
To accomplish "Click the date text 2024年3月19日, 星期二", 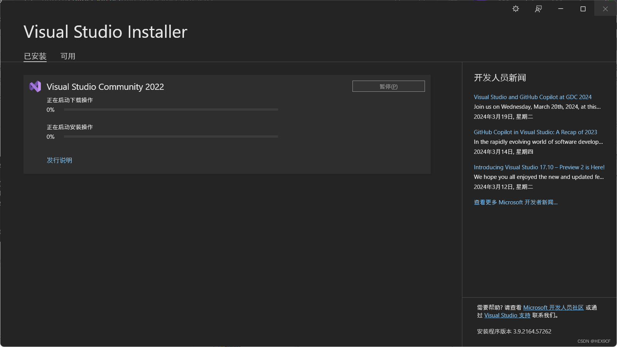I will pyautogui.click(x=503, y=117).
